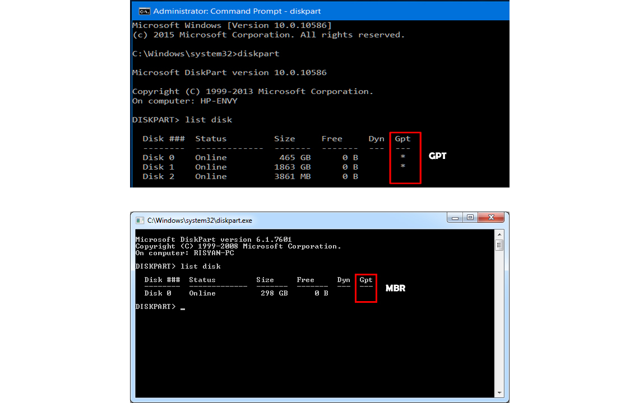Click the '298 GB' size value
This screenshot has width=639, height=403.
pos(274,293)
